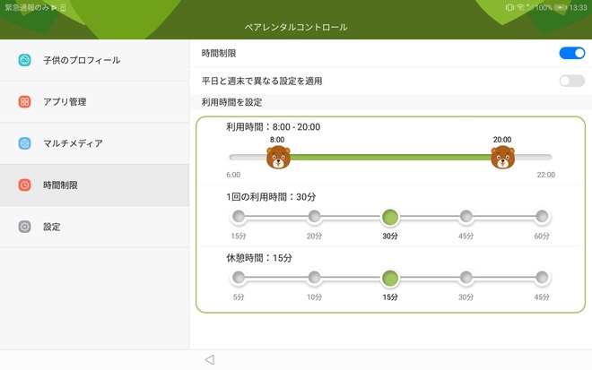Turn off the 時間制限 switch

pos(572,53)
